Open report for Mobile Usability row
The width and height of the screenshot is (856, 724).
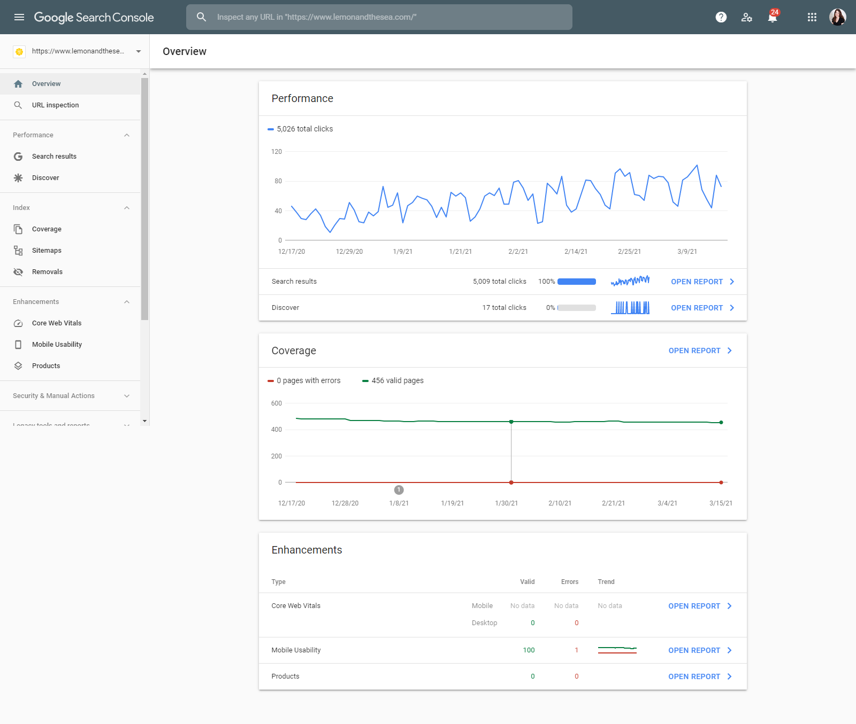[x=700, y=650]
